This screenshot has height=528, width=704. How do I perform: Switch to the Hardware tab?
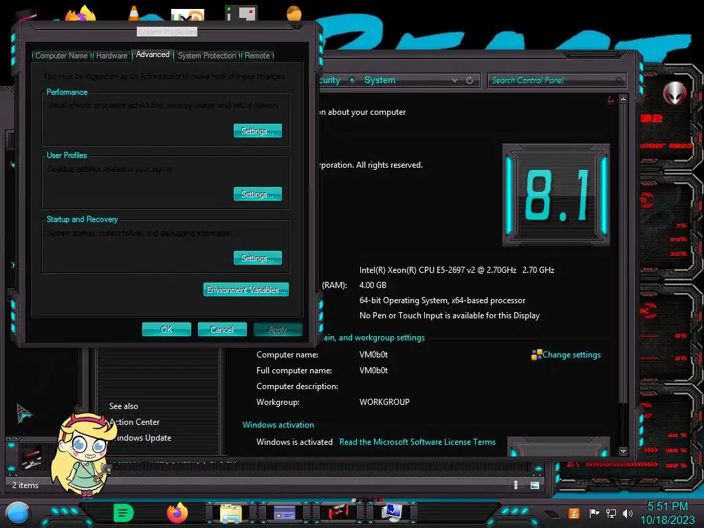click(x=112, y=56)
